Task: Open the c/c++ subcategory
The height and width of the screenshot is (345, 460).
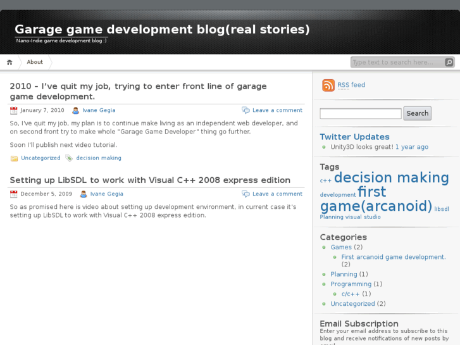Action: pyautogui.click(x=351, y=294)
